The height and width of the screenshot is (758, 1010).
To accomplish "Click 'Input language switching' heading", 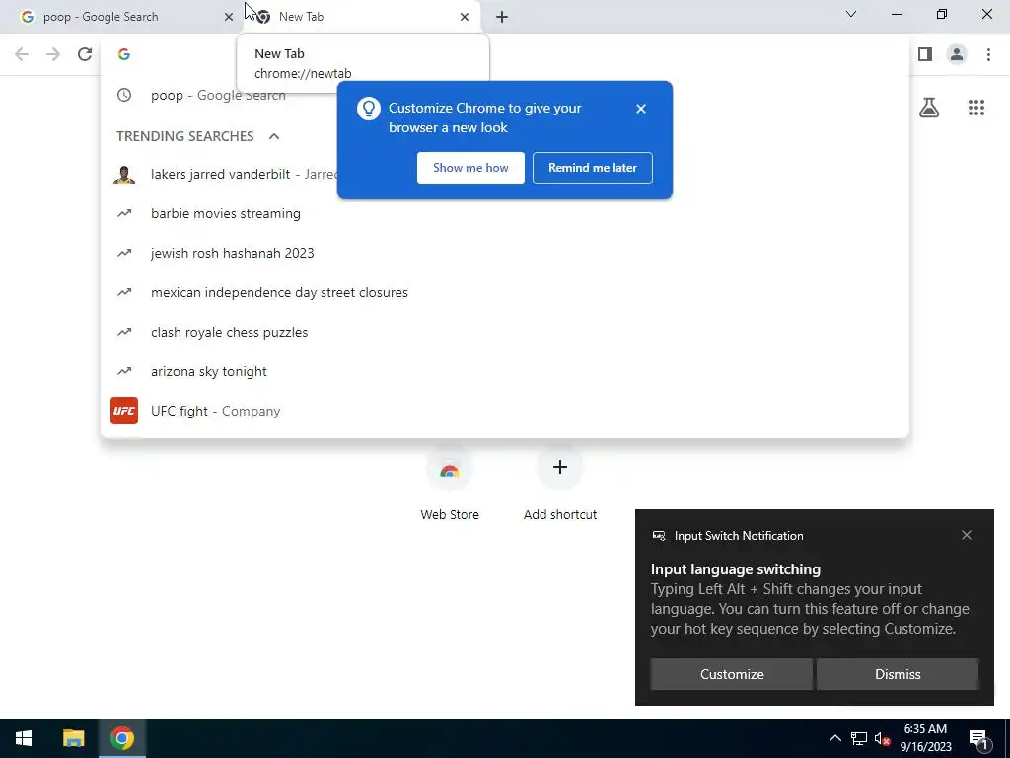I will [x=736, y=569].
